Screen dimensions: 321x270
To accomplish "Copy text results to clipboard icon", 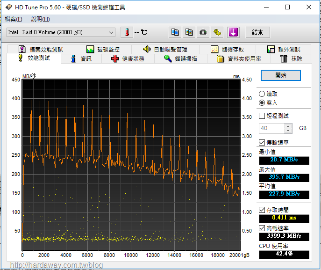I will click(x=175, y=32).
